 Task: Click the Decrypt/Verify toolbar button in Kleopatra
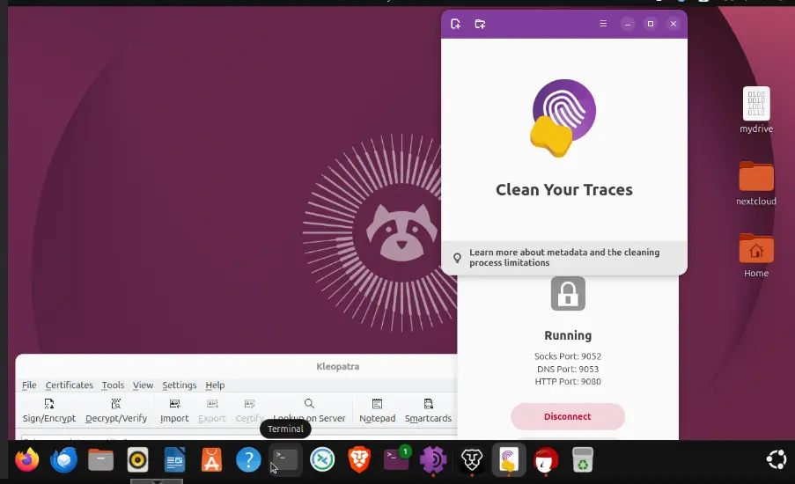[116, 410]
